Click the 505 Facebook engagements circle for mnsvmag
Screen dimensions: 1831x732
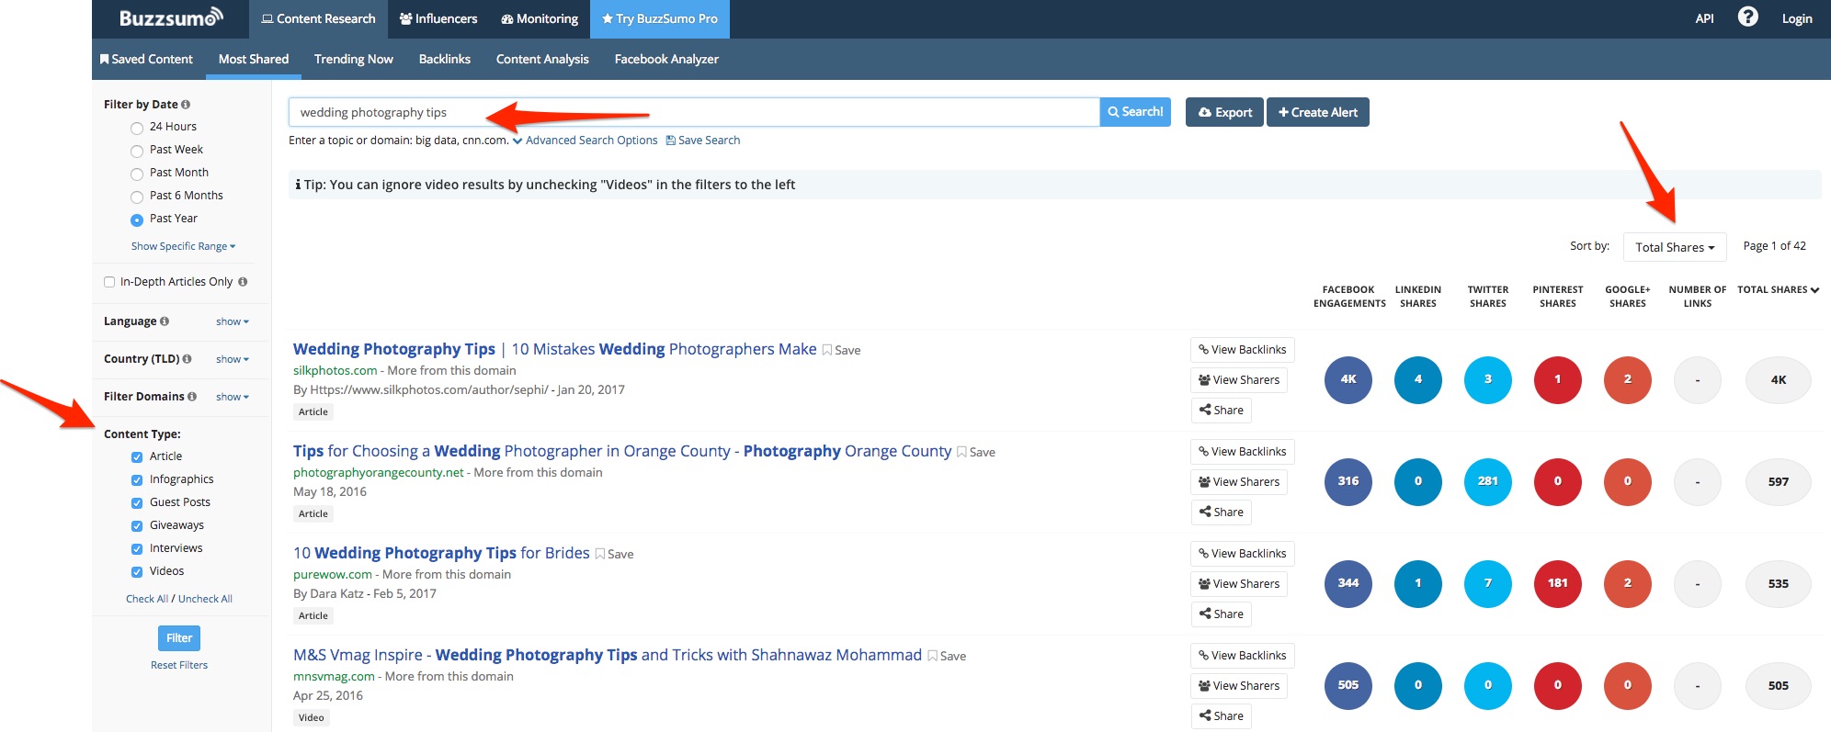coord(1348,685)
